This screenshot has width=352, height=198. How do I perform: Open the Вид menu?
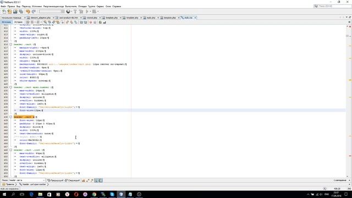click(x=18, y=6)
